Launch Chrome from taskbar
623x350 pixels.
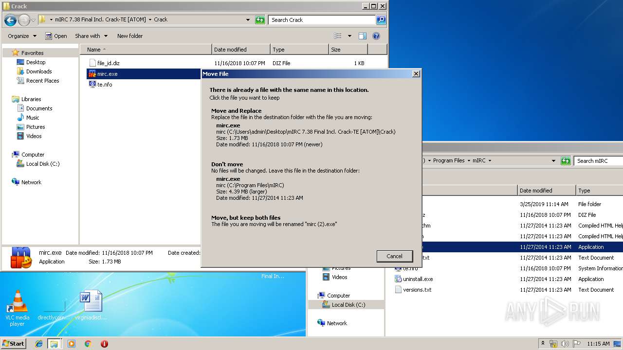88,344
